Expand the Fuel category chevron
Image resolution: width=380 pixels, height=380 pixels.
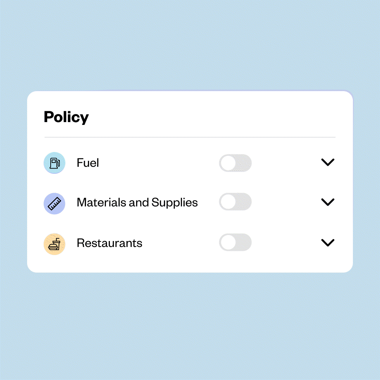click(328, 162)
